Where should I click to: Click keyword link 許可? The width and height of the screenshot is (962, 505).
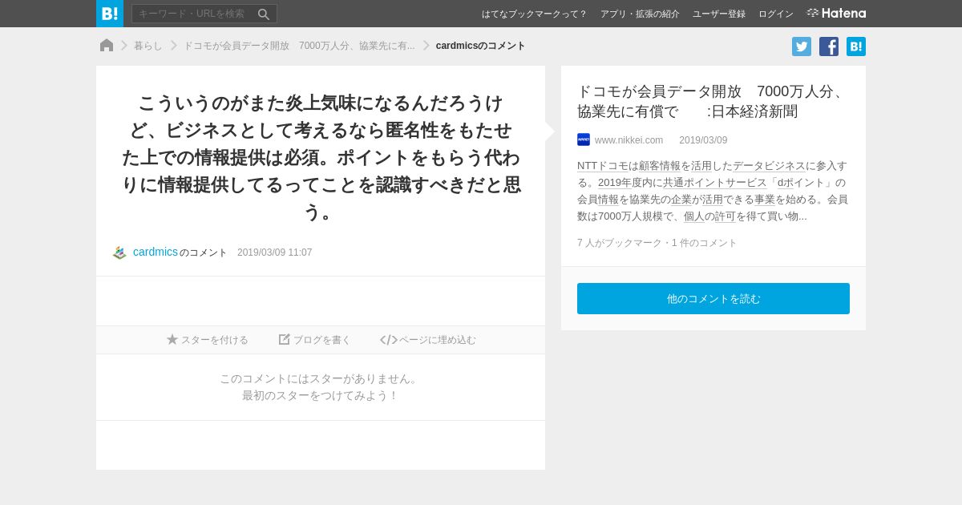[x=726, y=216]
